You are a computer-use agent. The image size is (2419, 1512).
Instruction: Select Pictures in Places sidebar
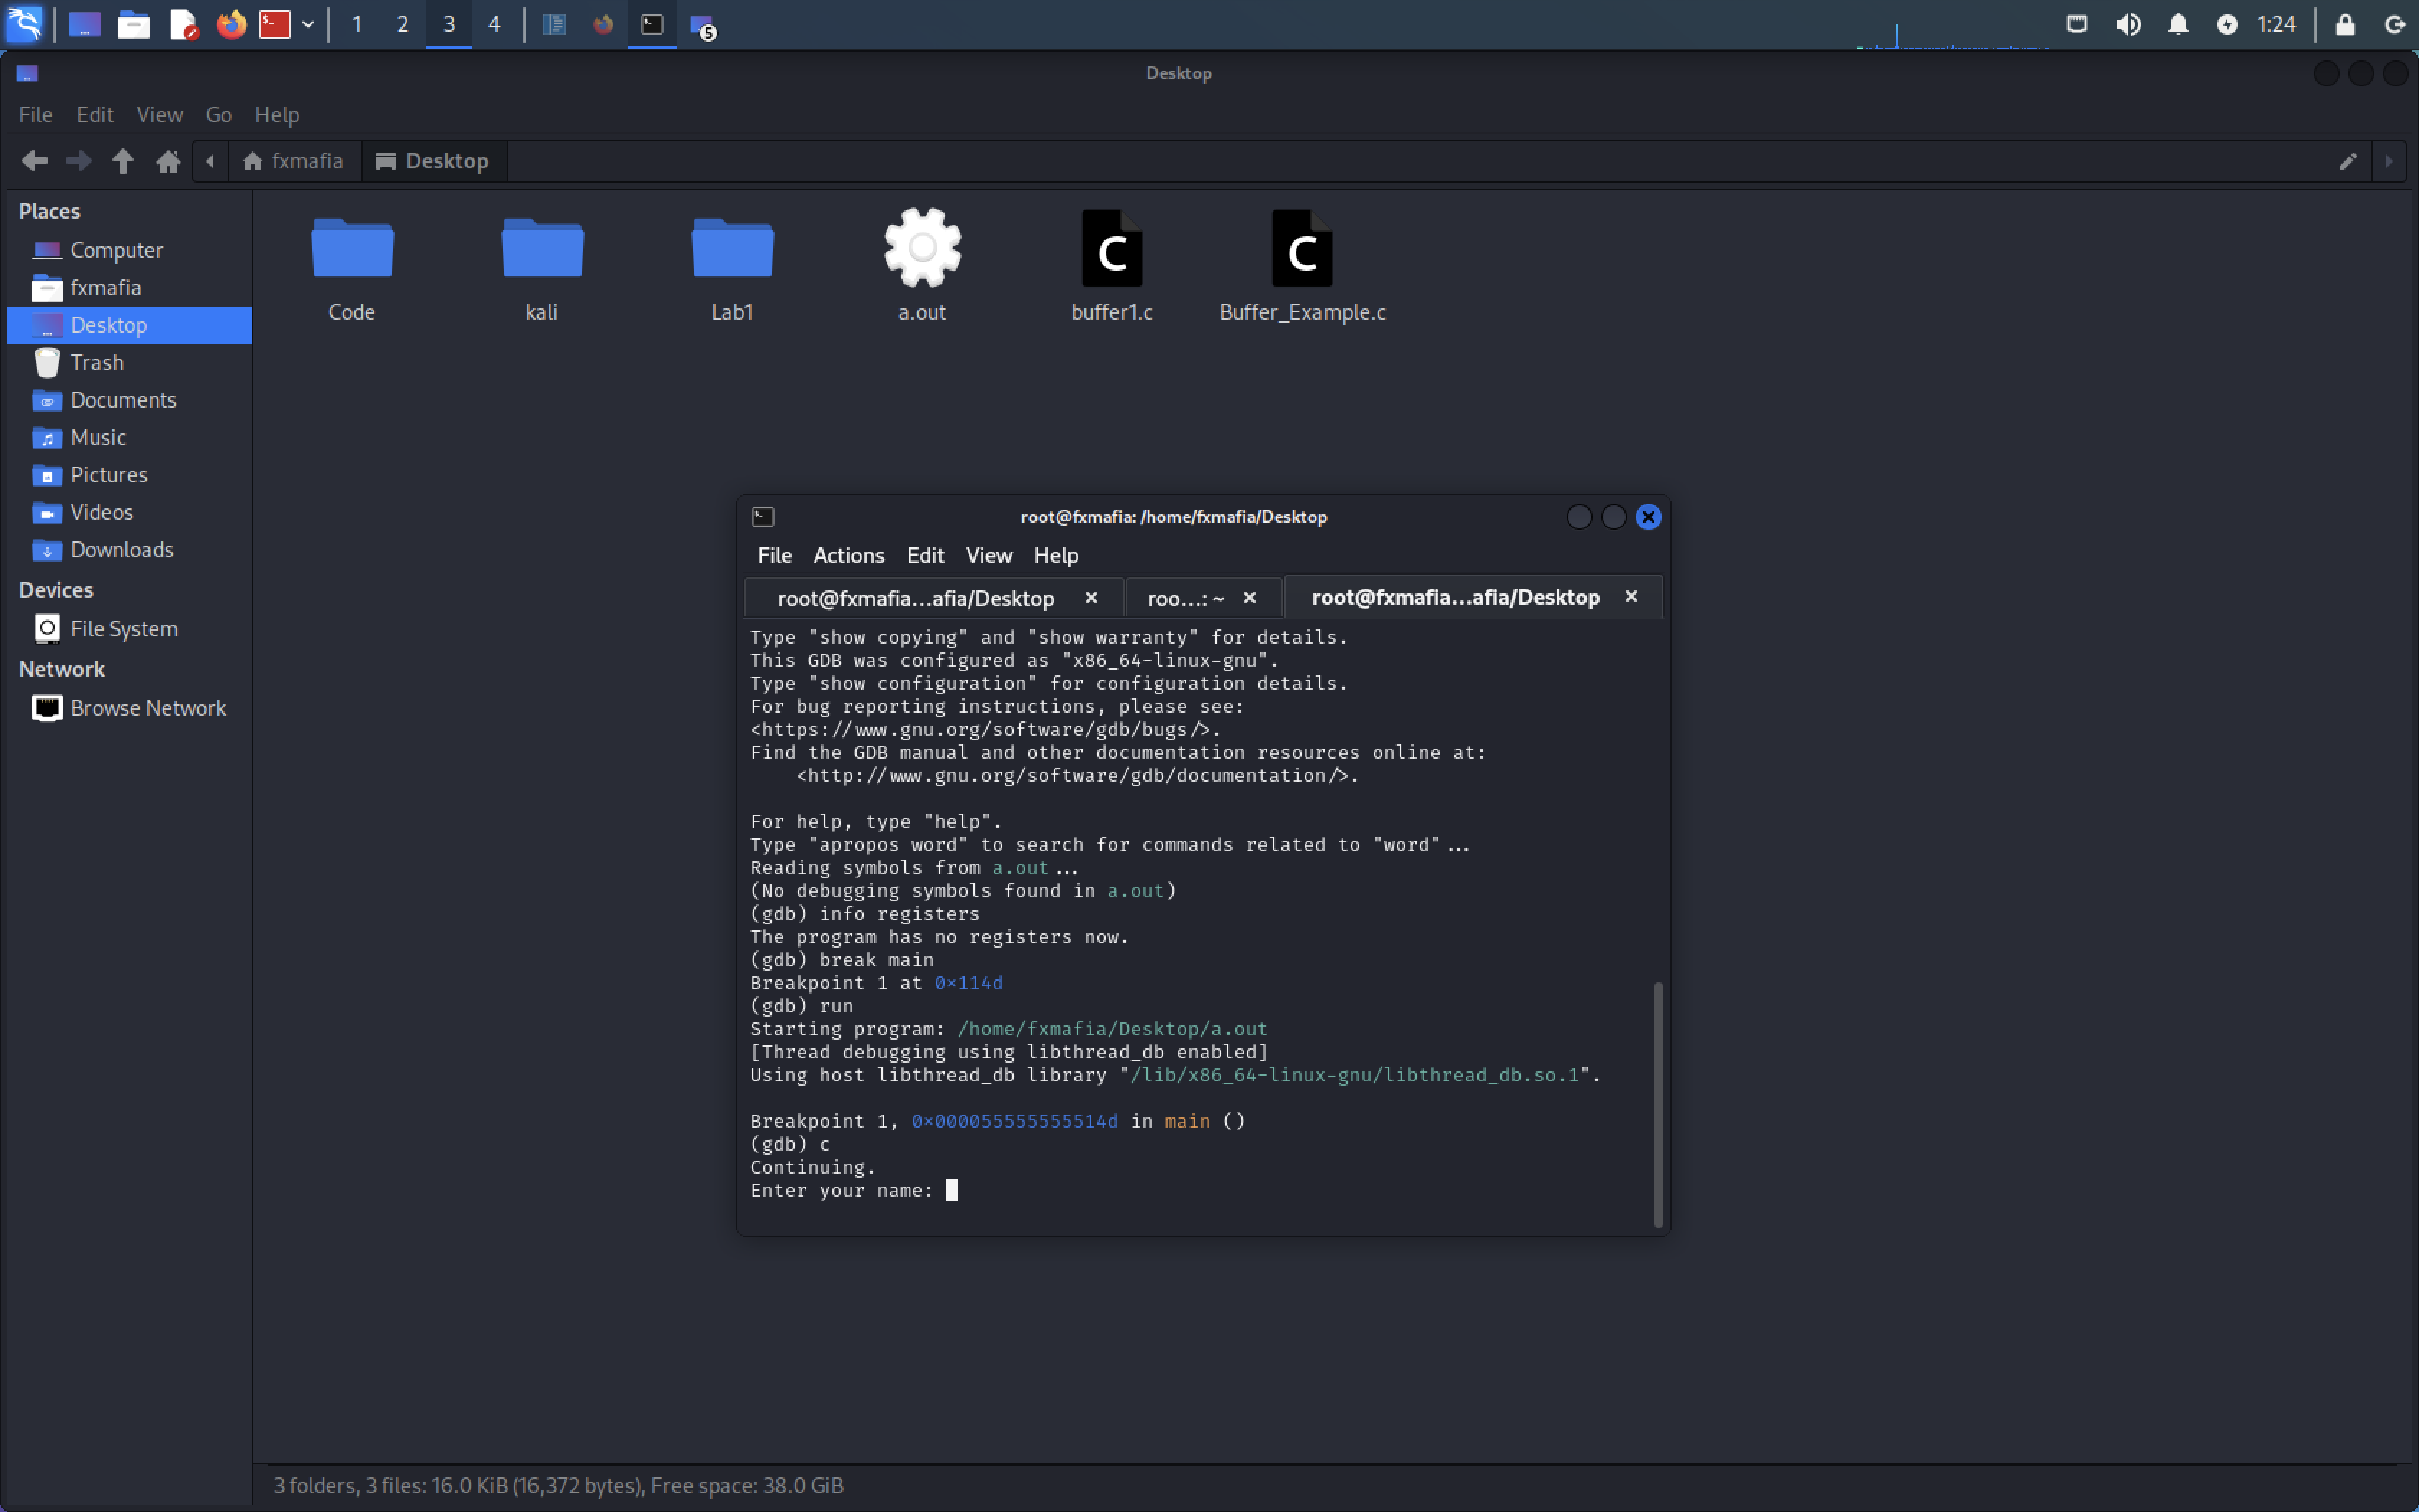click(x=129, y=475)
